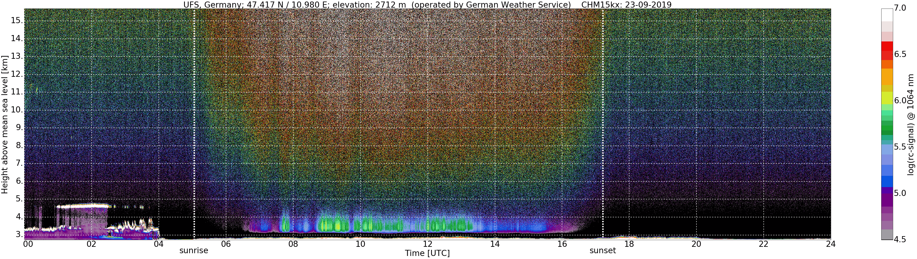917x259 pixels.
Task: Click the time axis tick label '18'
Action: click(x=629, y=244)
